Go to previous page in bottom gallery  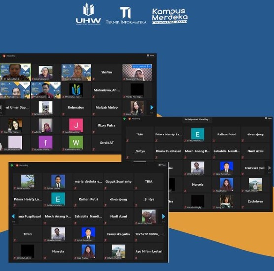13,216
